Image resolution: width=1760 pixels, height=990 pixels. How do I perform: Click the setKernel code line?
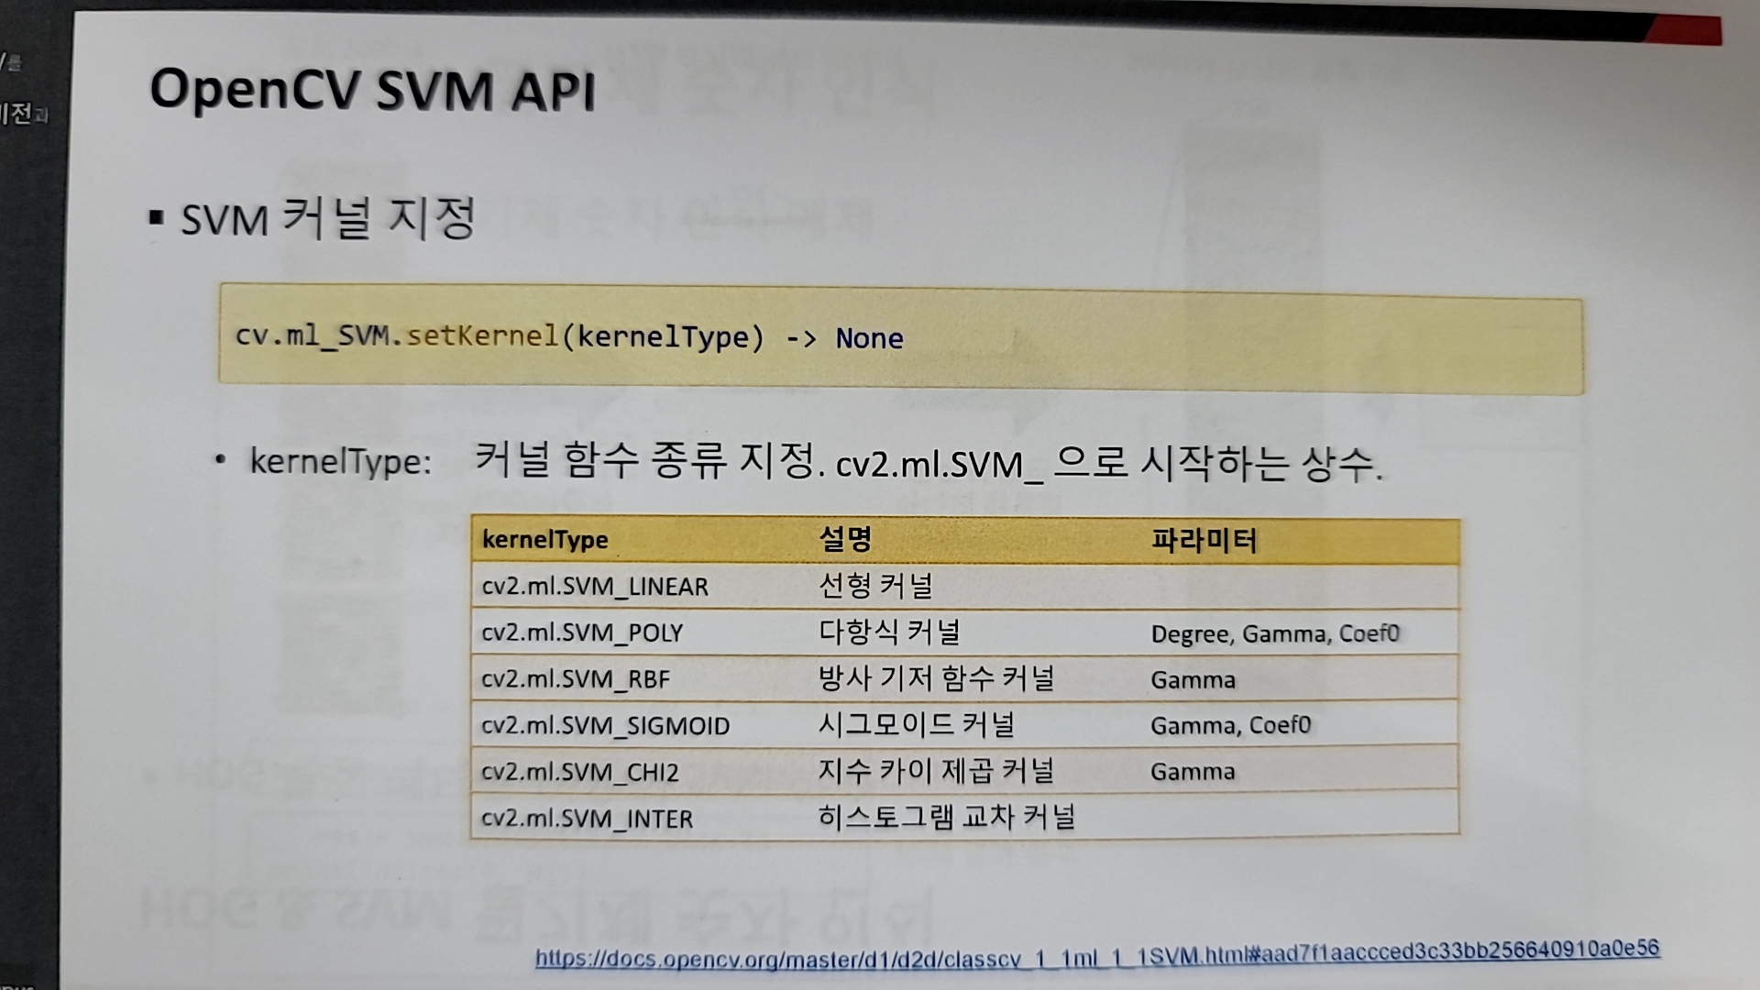tap(569, 337)
